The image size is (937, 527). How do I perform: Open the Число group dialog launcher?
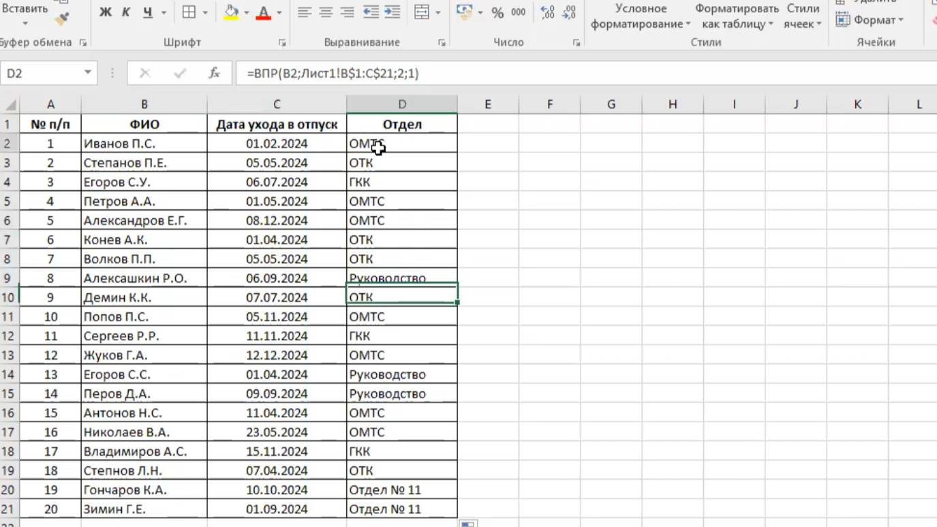click(x=577, y=42)
